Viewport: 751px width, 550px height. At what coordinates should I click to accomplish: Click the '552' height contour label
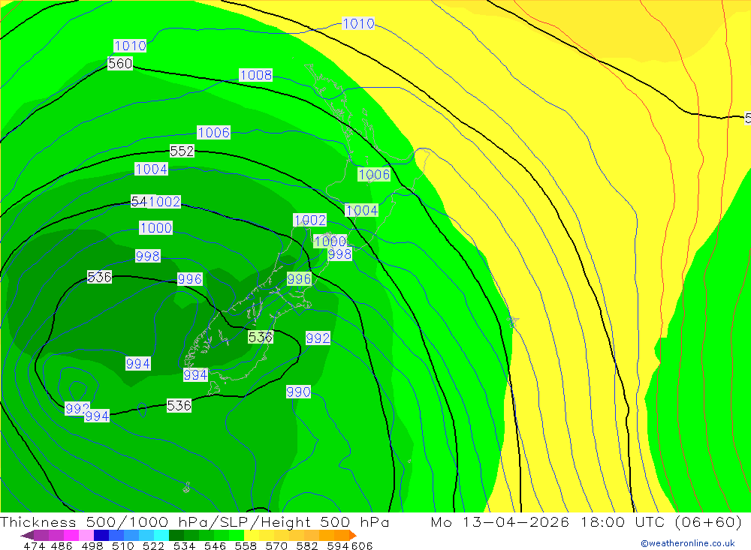[182, 152]
